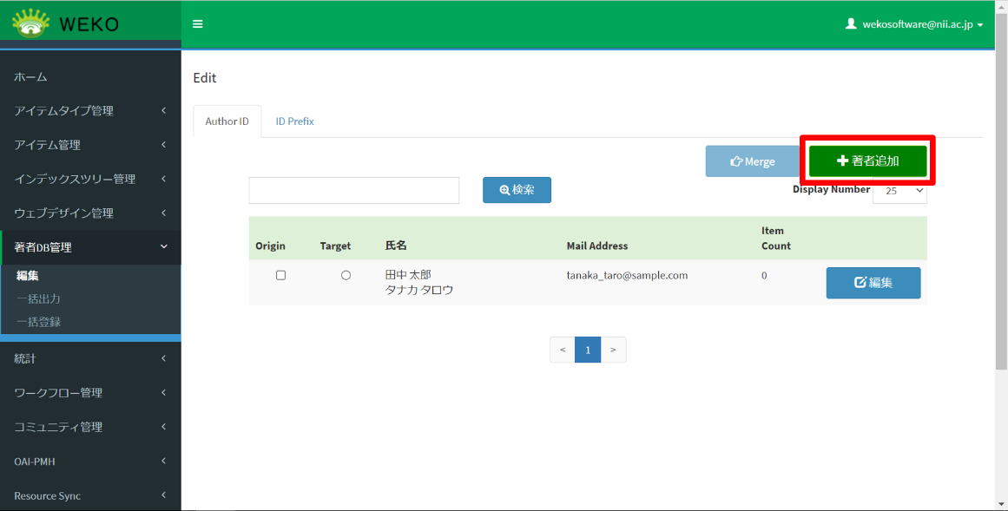Viewport: 1008px width, 511px height.
Task: Click the 編集 button for 田中 太郎
Action: (873, 283)
